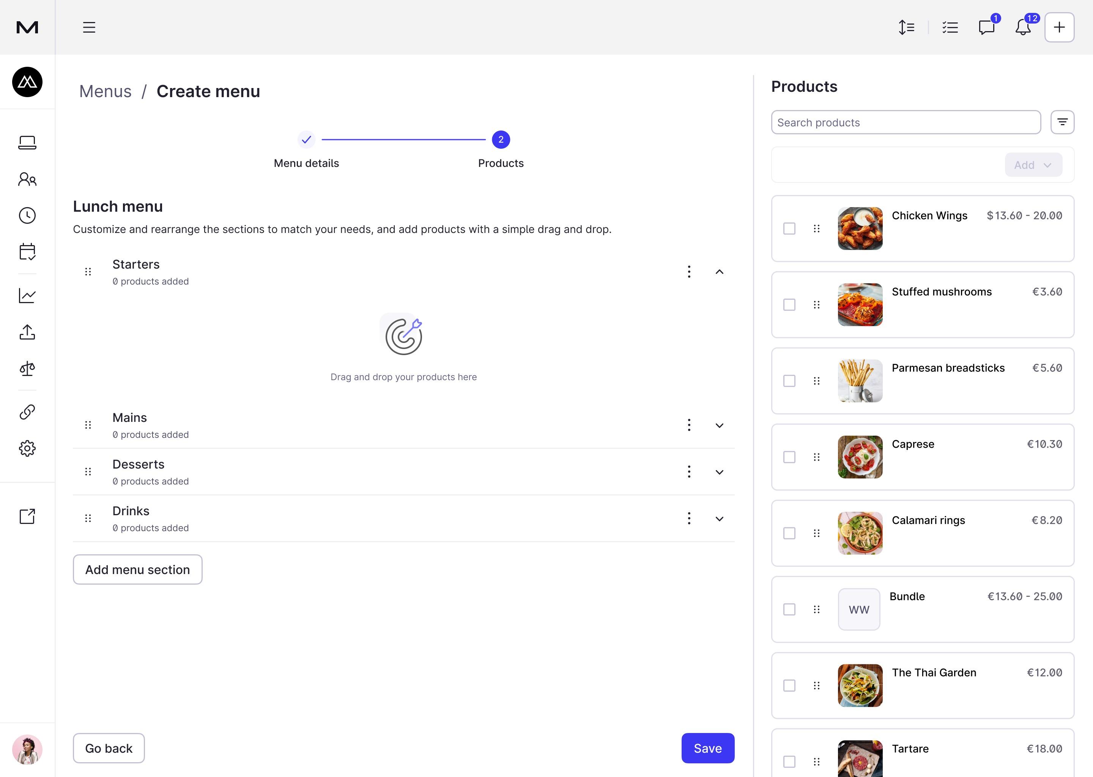Expand the Drinks section chevron
Screen dimensions: 1093x777
[x=719, y=519]
